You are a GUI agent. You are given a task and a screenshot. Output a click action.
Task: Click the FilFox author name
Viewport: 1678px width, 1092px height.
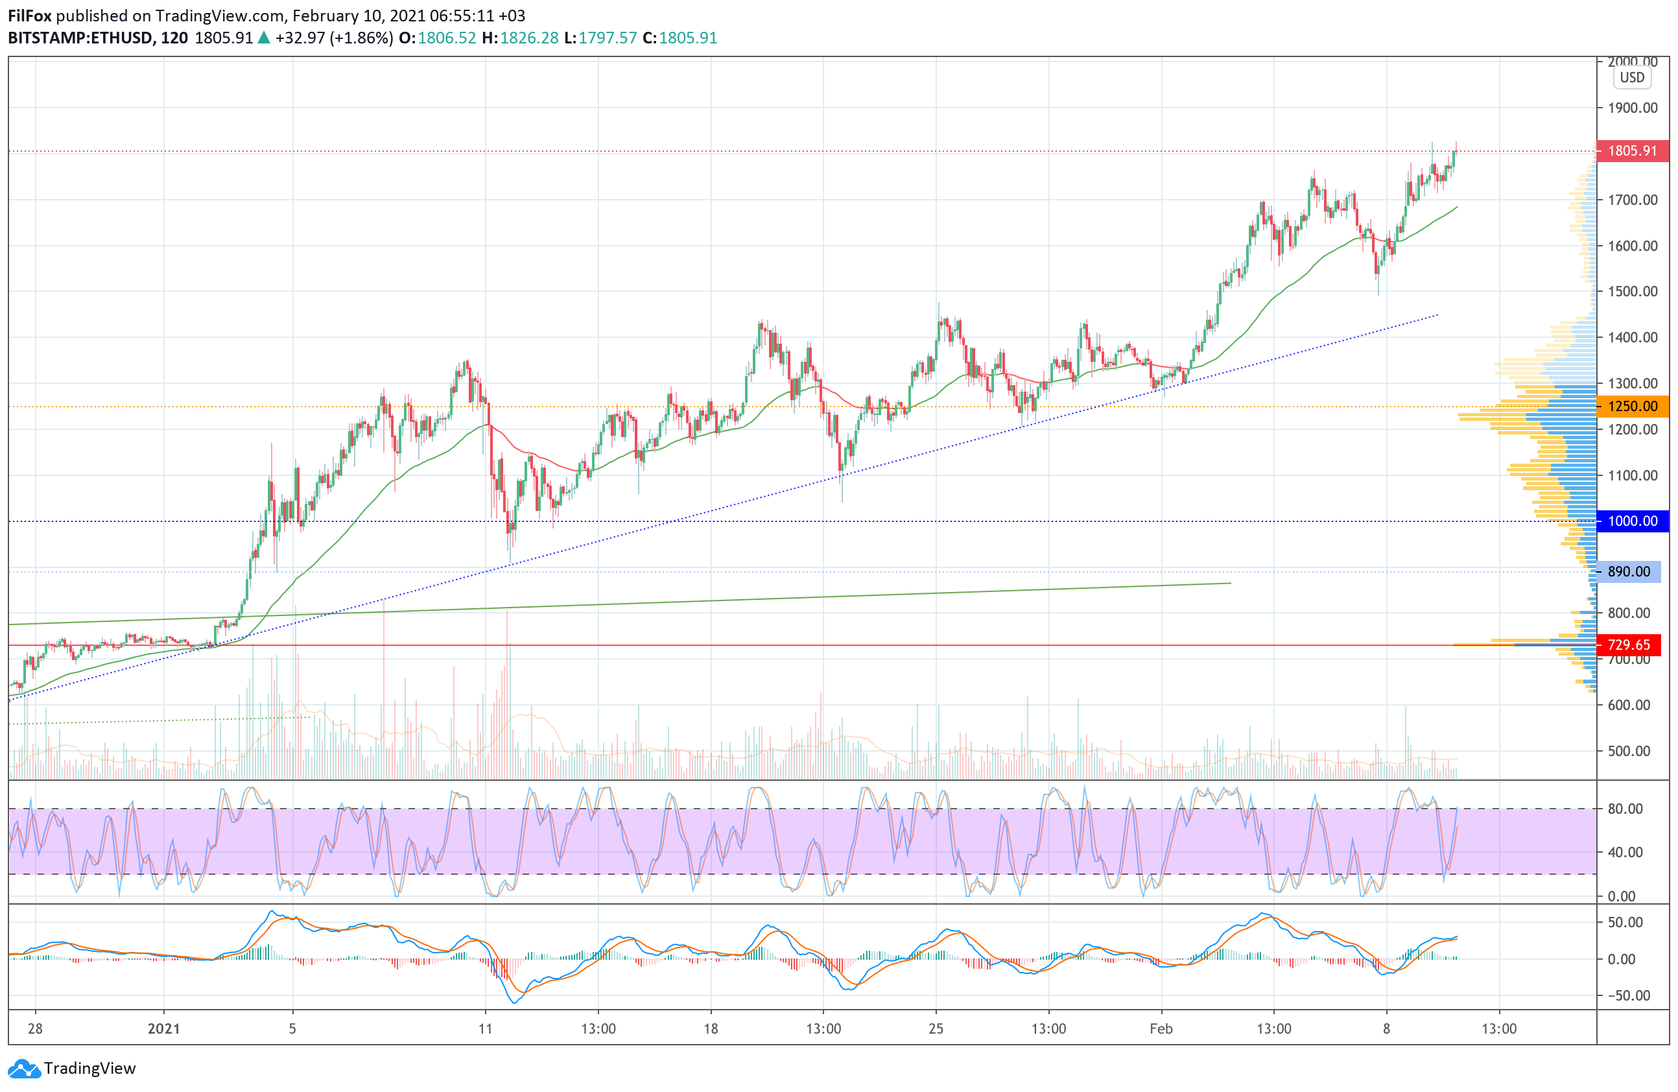(x=29, y=16)
